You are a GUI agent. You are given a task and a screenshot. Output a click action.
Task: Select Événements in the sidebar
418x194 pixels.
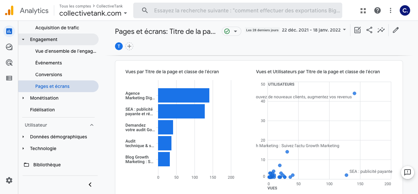tap(49, 63)
